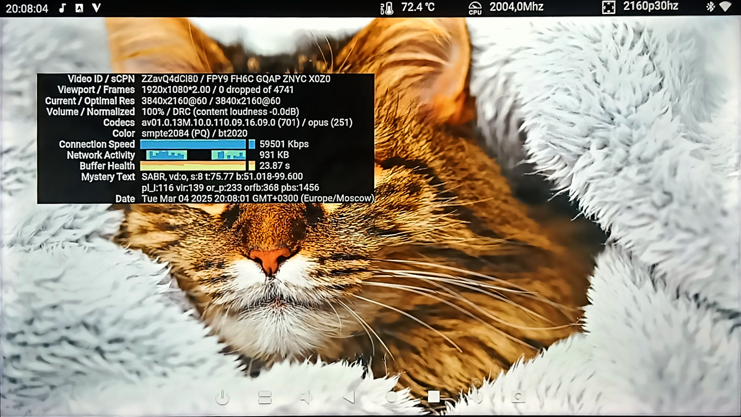Click the 'Video ID / sCPN' label

[x=101, y=79]
